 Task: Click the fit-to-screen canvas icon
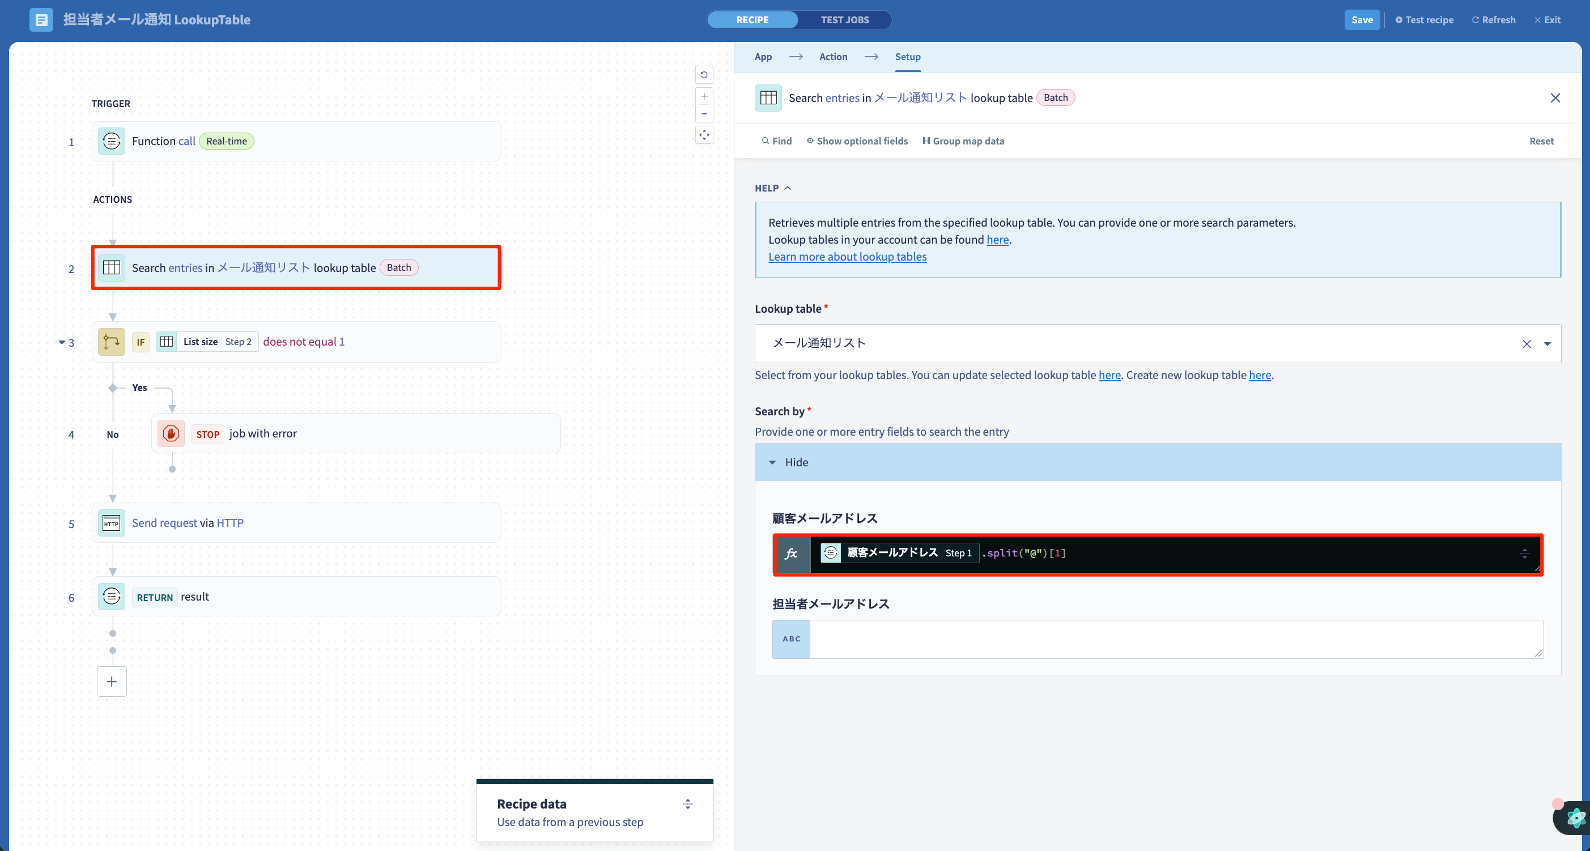704,135
